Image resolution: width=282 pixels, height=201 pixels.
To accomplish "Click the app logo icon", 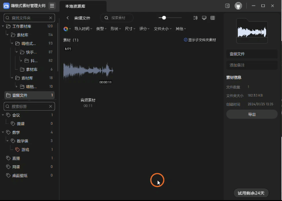I will [6, 6].
